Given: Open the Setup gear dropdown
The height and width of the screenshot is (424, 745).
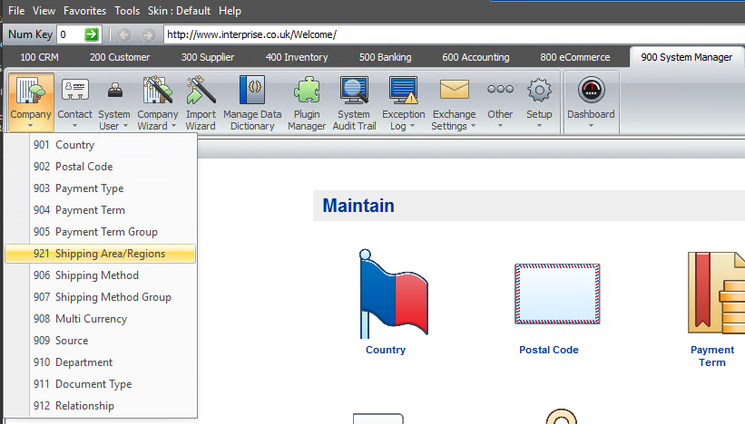Looking at the screenshot, I should point(539,104).
